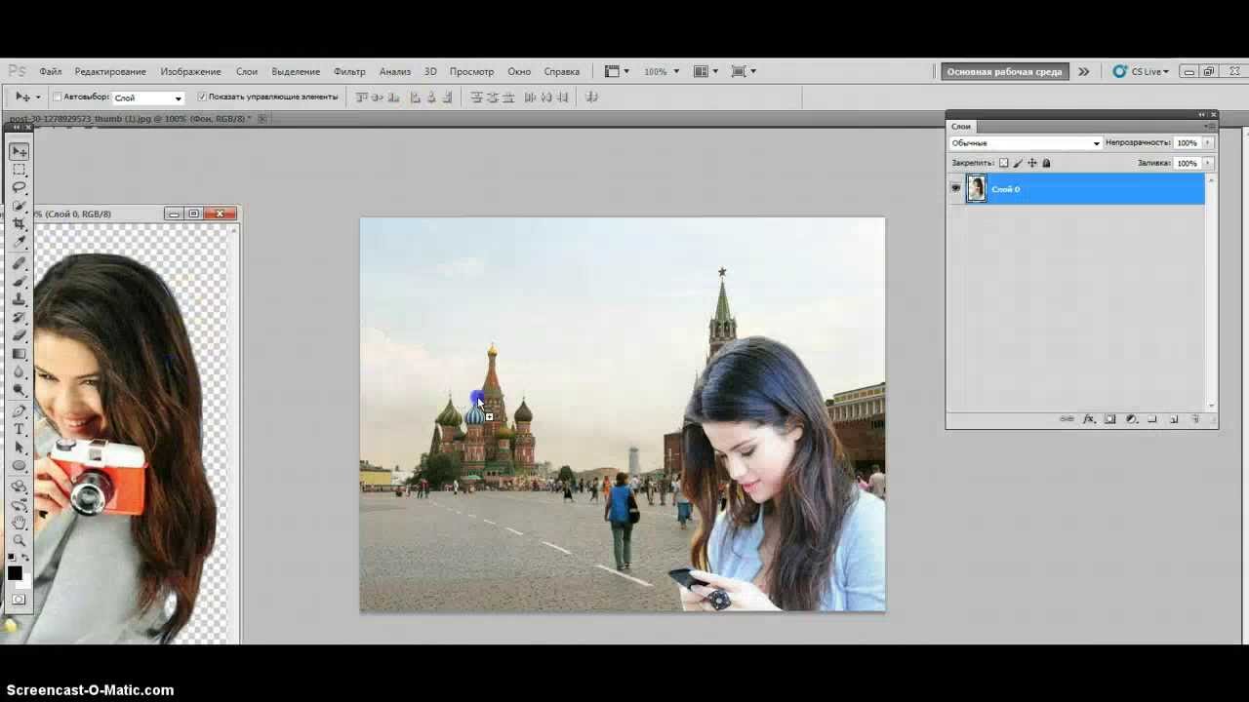Image resolution: width=1249 pixels, height=702 pixels.
Task: Open the CS Live button
Action: coord(1140,71)
